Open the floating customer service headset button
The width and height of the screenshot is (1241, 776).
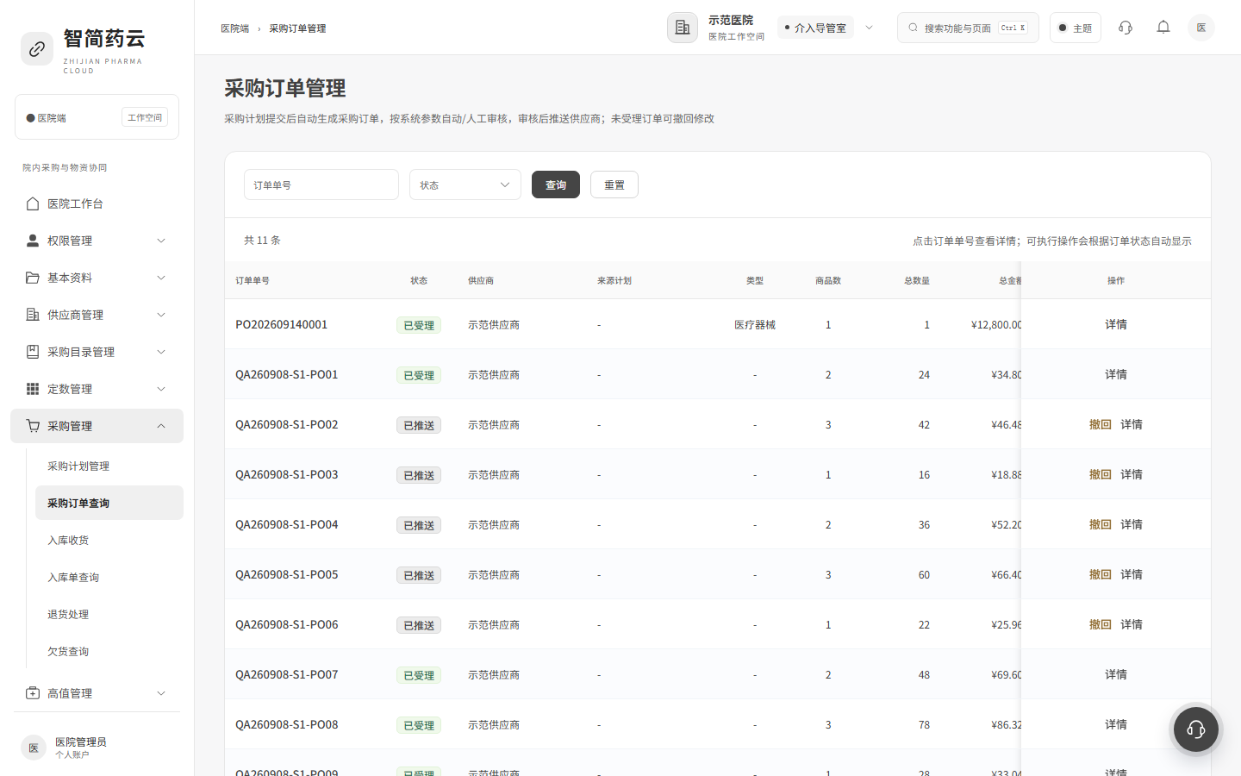tap(1196, 729)
